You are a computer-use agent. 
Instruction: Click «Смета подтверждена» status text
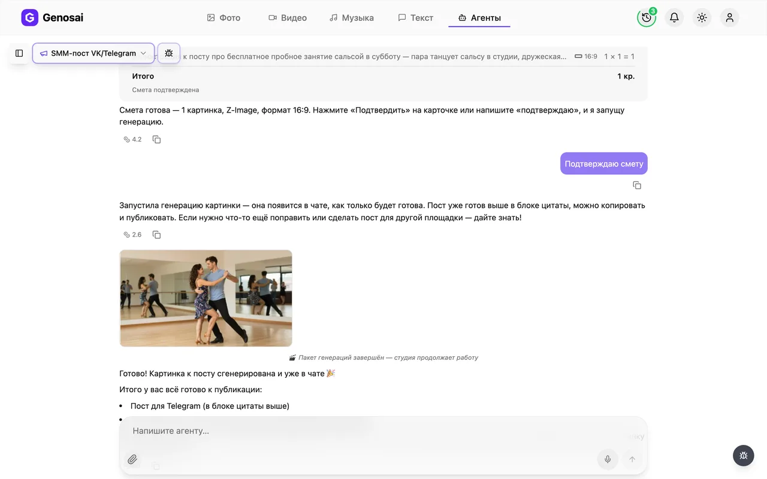click(x=165, y=90)
